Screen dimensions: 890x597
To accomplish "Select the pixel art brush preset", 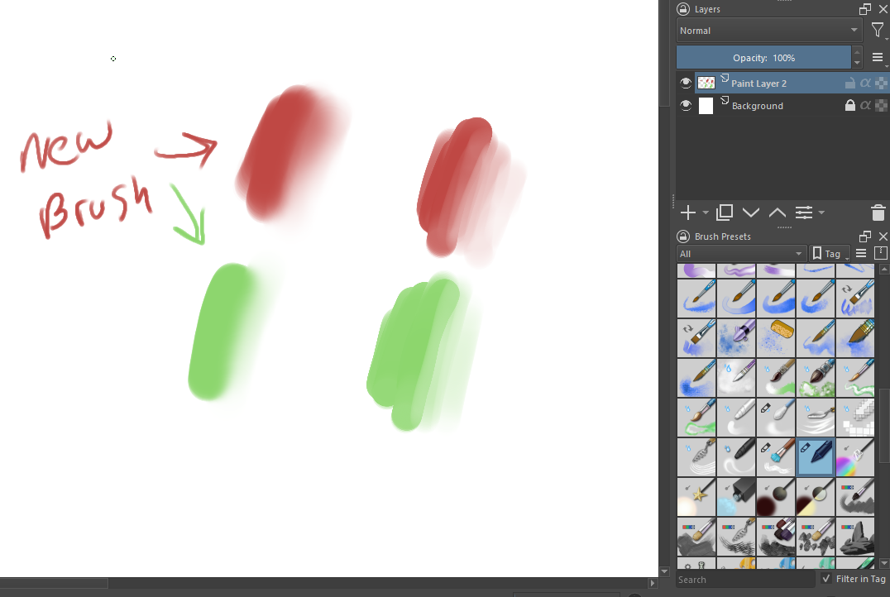I will [855, 417].
